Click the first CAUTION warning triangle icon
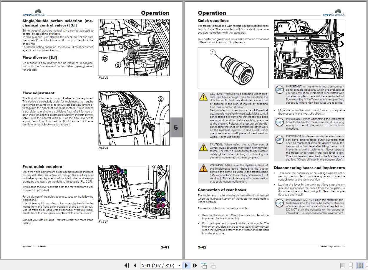This screenshot has width=368, height=270. point(203,97)
